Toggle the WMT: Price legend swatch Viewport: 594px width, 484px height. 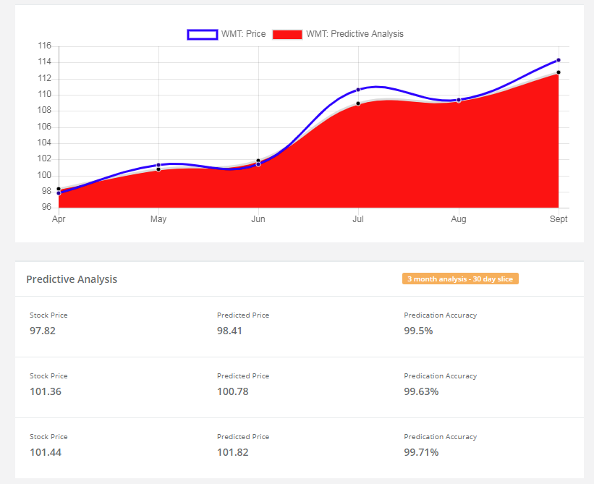coord(203,35)
